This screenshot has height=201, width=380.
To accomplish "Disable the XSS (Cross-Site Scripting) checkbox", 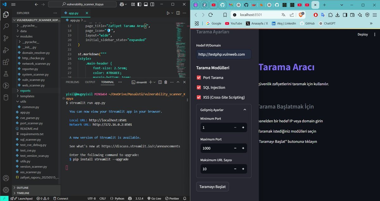I will (199, 97).
